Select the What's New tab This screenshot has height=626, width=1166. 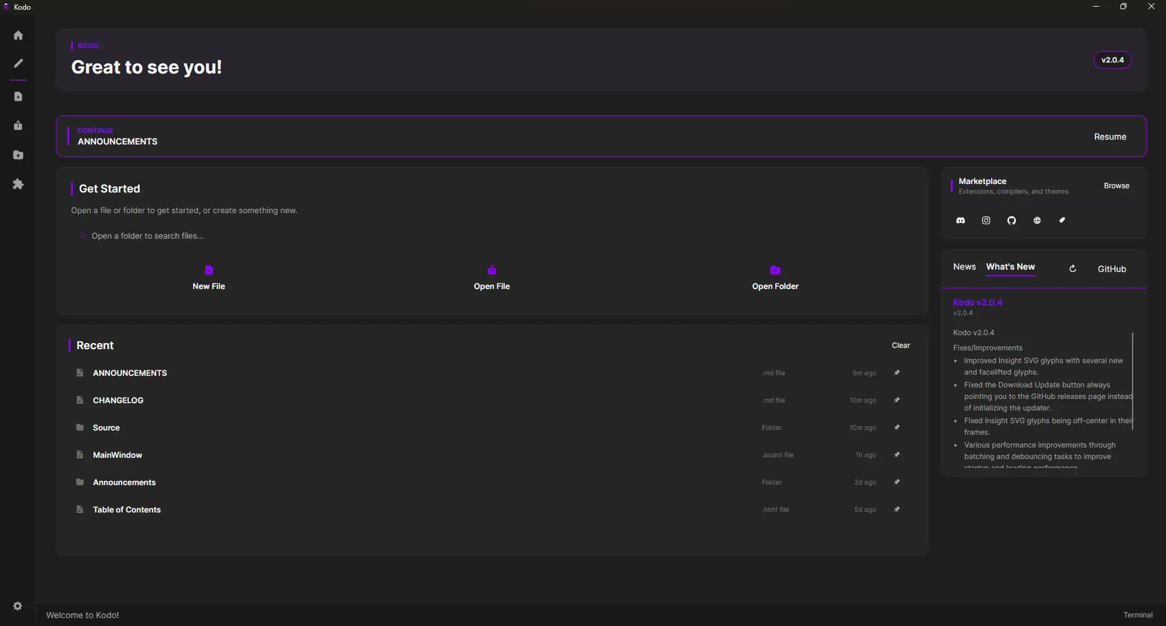click(1010, 267)
